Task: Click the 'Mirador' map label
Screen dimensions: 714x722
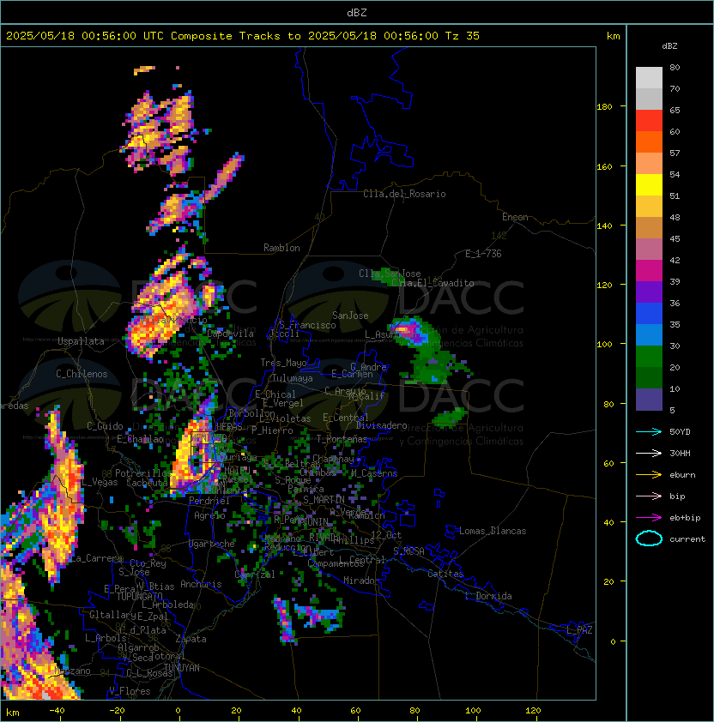Action: point(361,581)
